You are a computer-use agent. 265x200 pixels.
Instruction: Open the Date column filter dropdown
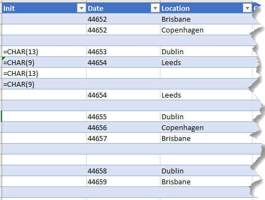[155, 8]
